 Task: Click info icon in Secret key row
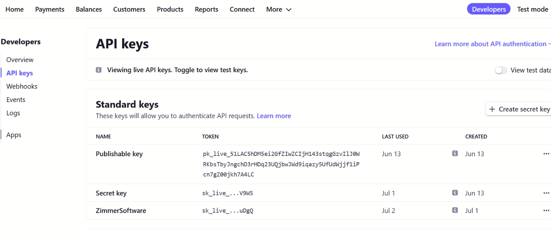click(x=455, y=193)
